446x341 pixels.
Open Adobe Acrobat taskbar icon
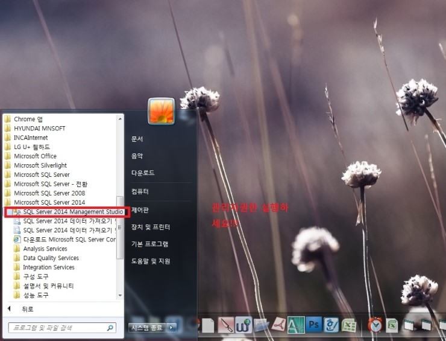[278, 325]
